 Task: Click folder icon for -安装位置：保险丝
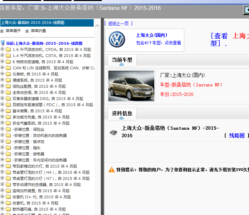[8, 129]
